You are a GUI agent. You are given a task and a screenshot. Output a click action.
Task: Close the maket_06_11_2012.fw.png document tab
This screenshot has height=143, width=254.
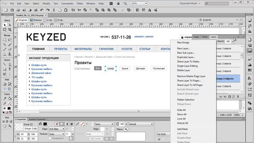(46, 15)
